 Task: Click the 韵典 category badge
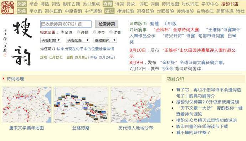(x=22, y=11)
